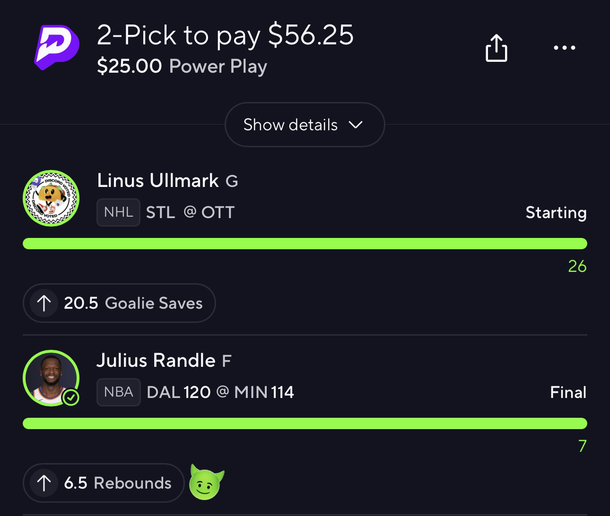Tap Julius Randle's player photo

point(51,378)
